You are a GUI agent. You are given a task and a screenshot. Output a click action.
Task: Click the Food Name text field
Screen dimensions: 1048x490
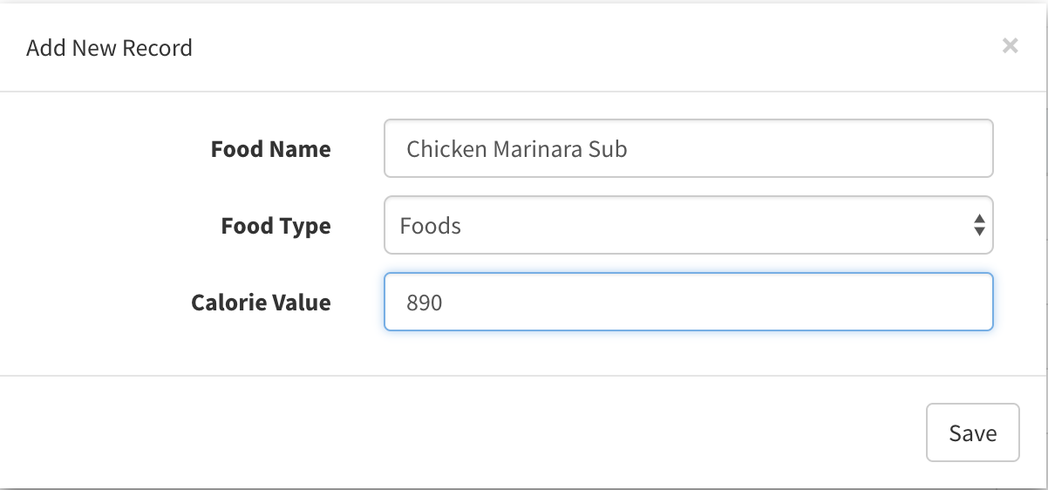point(688,149)
